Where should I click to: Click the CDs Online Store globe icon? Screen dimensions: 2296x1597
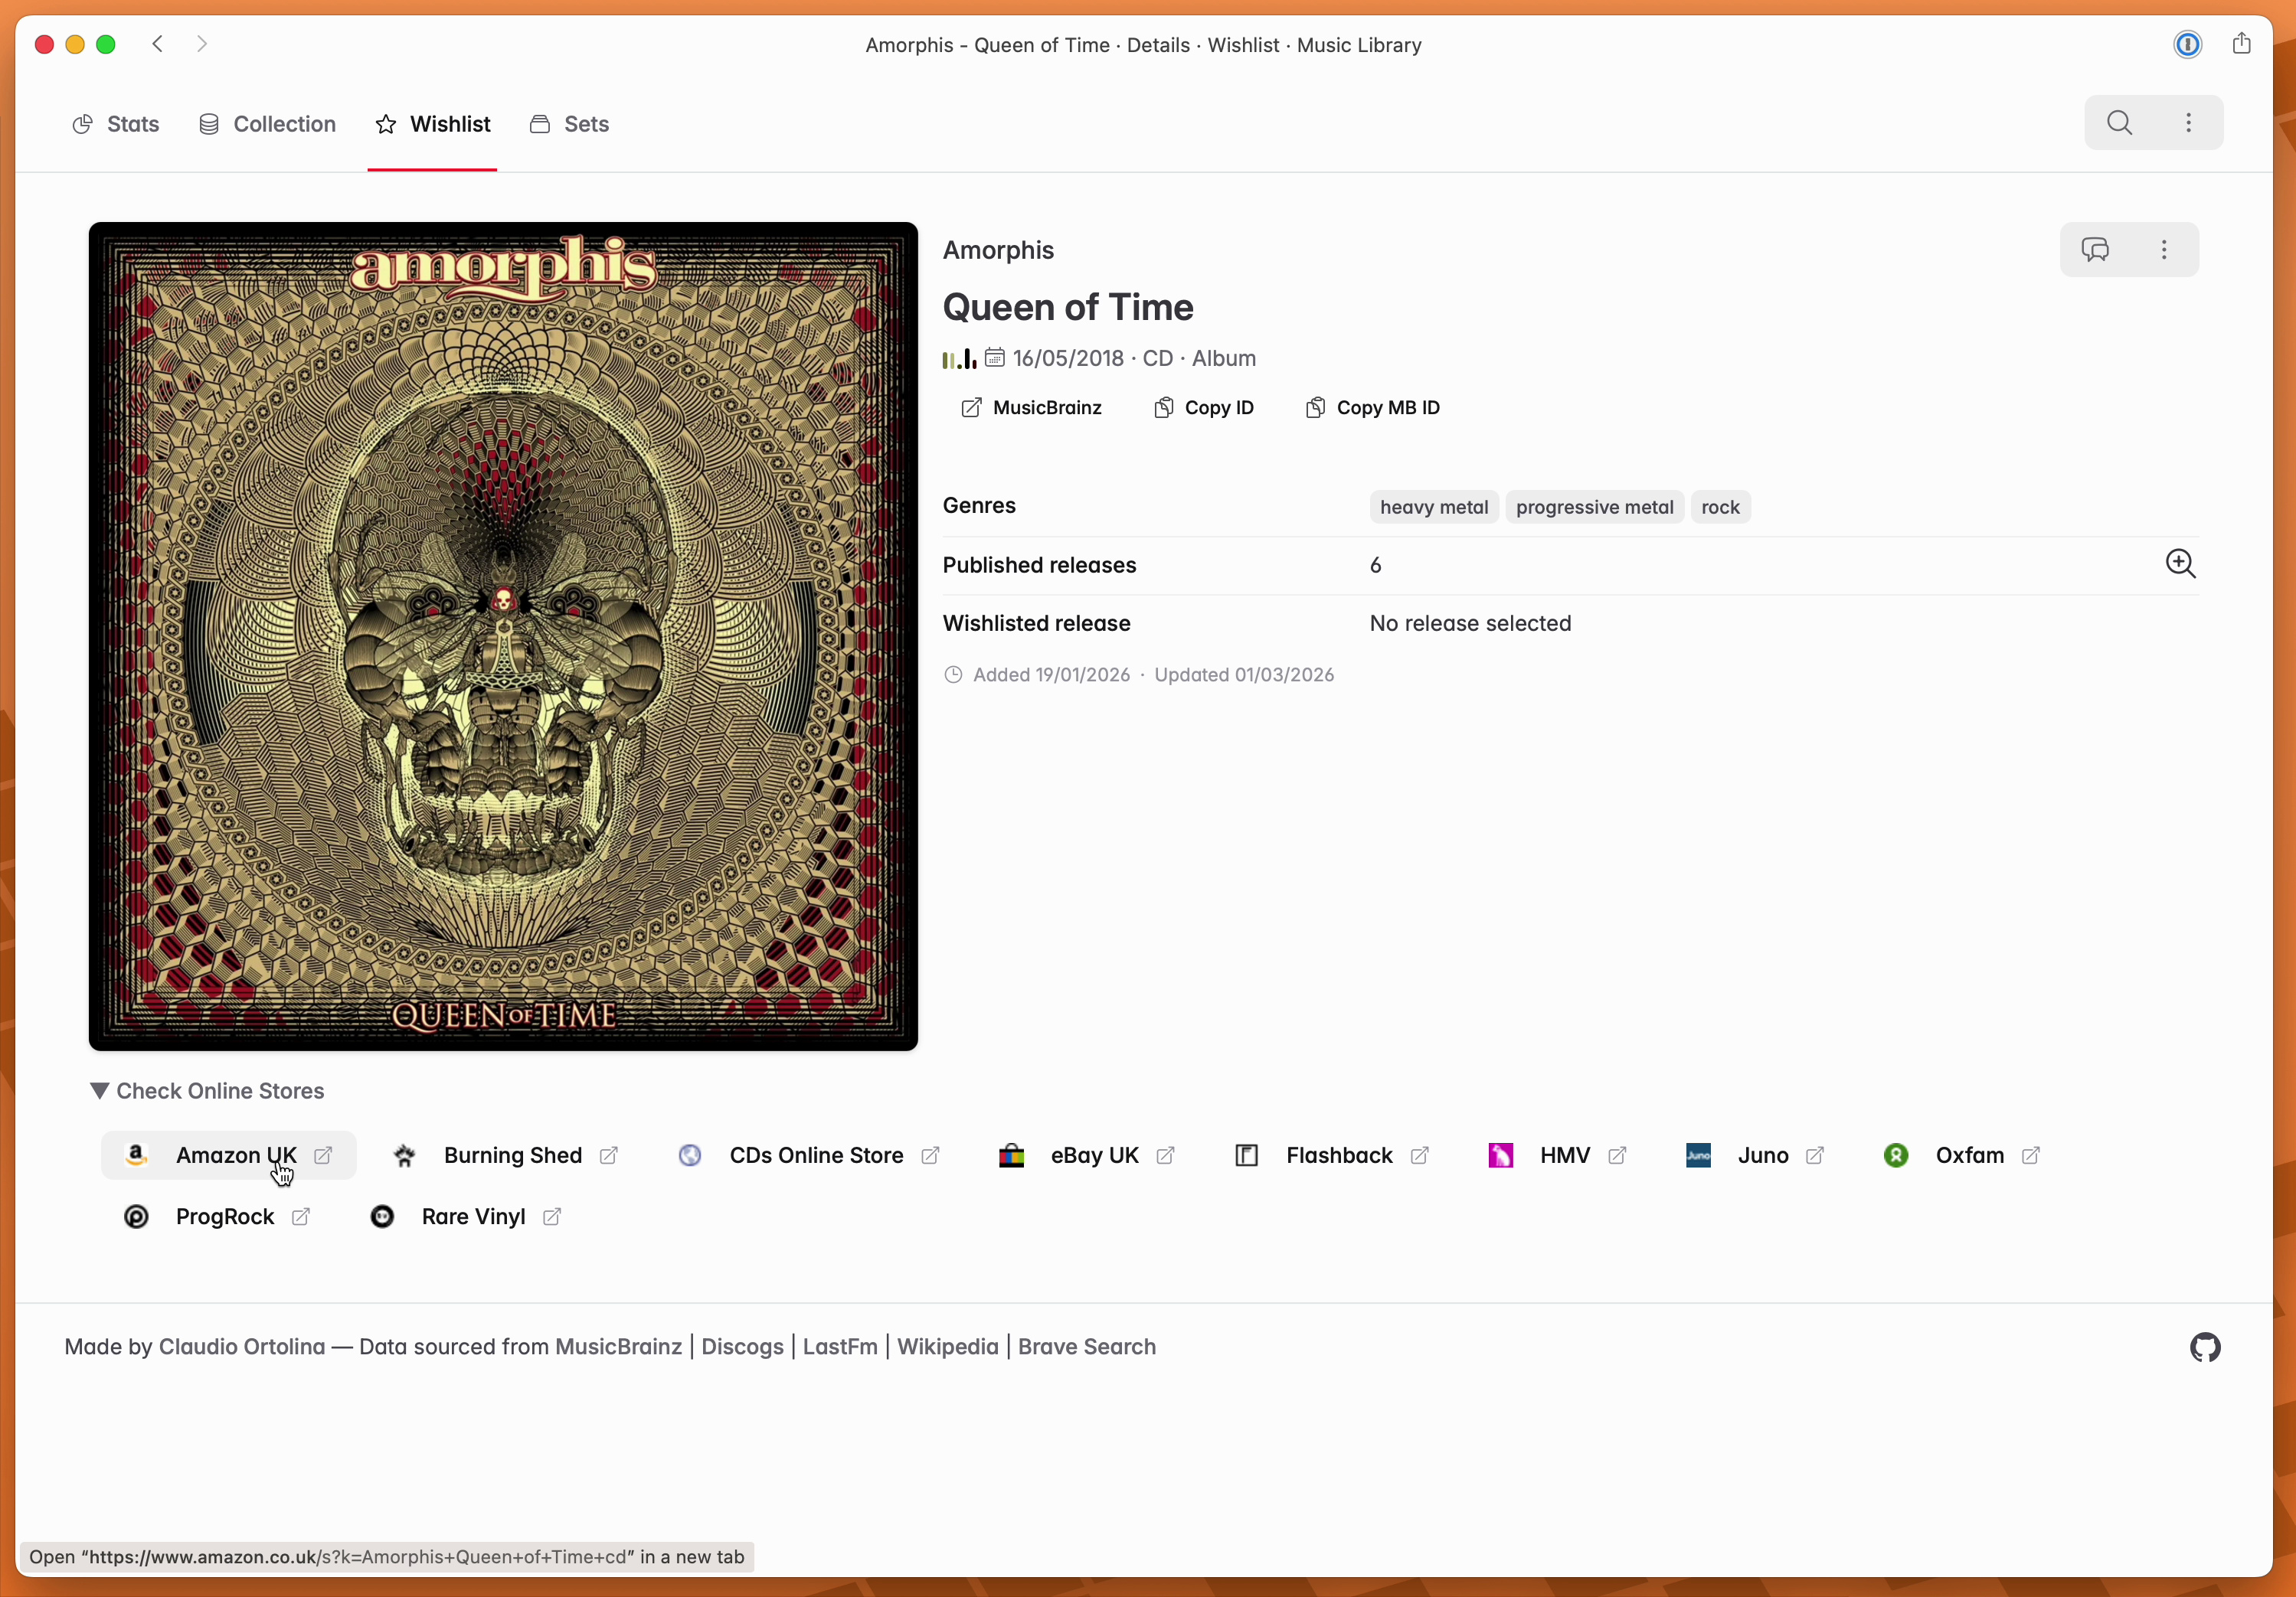pos(690,1155)
